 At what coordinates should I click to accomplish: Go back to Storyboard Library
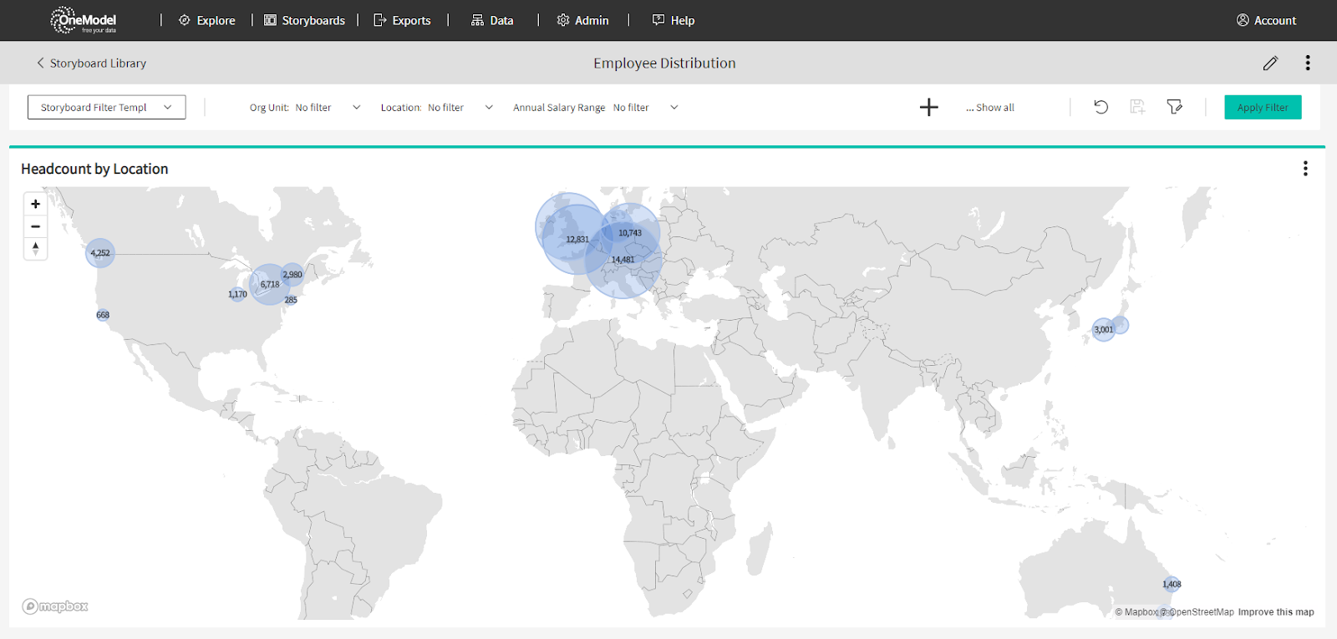tap(91, 63)
